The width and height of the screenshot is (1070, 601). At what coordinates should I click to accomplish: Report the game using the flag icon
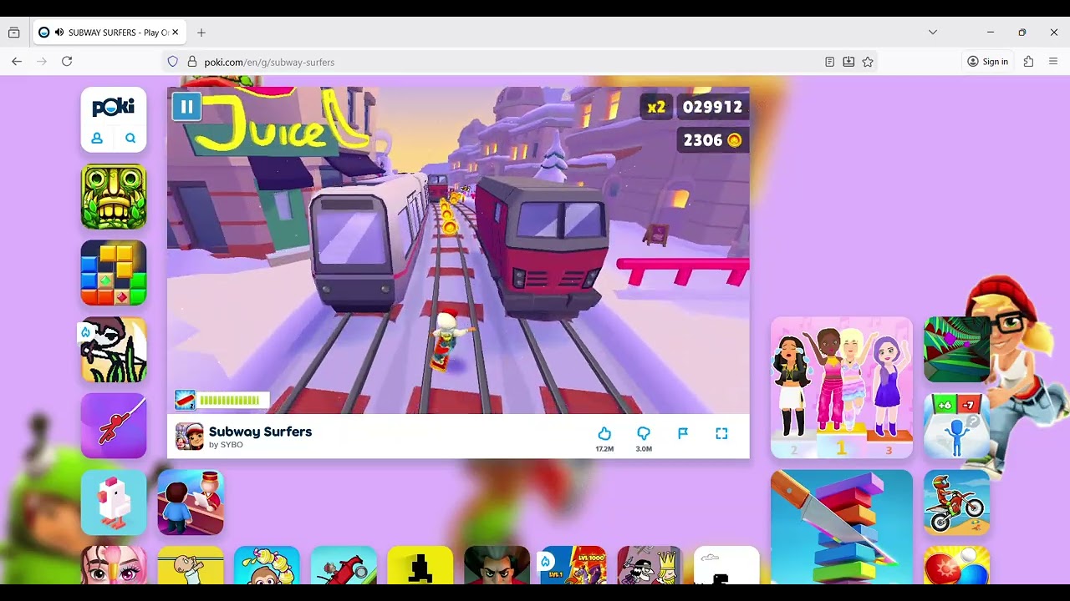coord(683,433)
